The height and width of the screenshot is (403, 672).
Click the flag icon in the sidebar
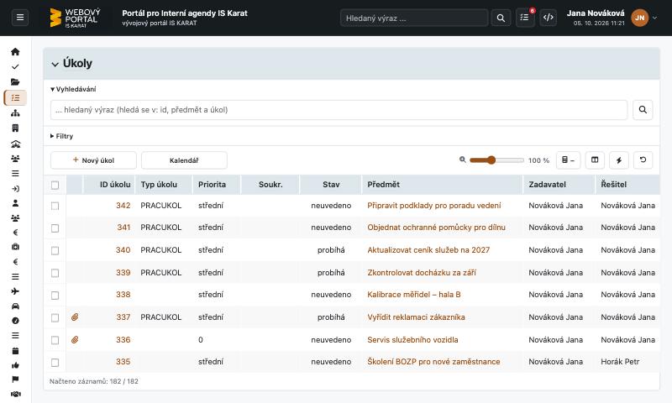click(x=15, y=379)
